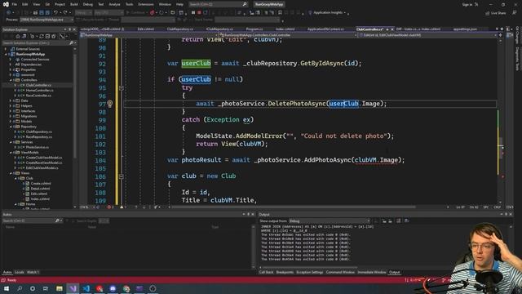Toggle auto-hide pin on Solution Explorer panel
Viewport: 522px width, 294px height.
pos(69,29)
